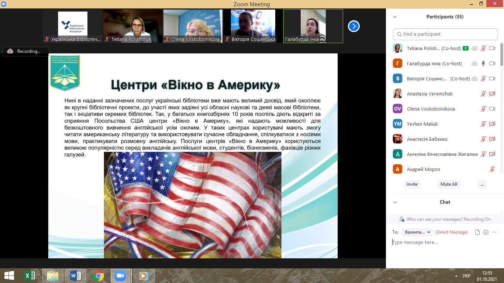Open the file attachment icon in chat
The width and height of the screenshot is (504, 283).
pyautogui.click(x=477, y=232)
